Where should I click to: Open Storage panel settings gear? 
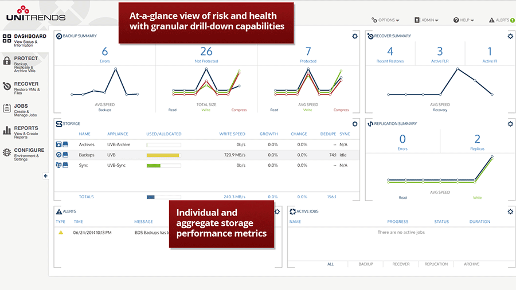355,124
